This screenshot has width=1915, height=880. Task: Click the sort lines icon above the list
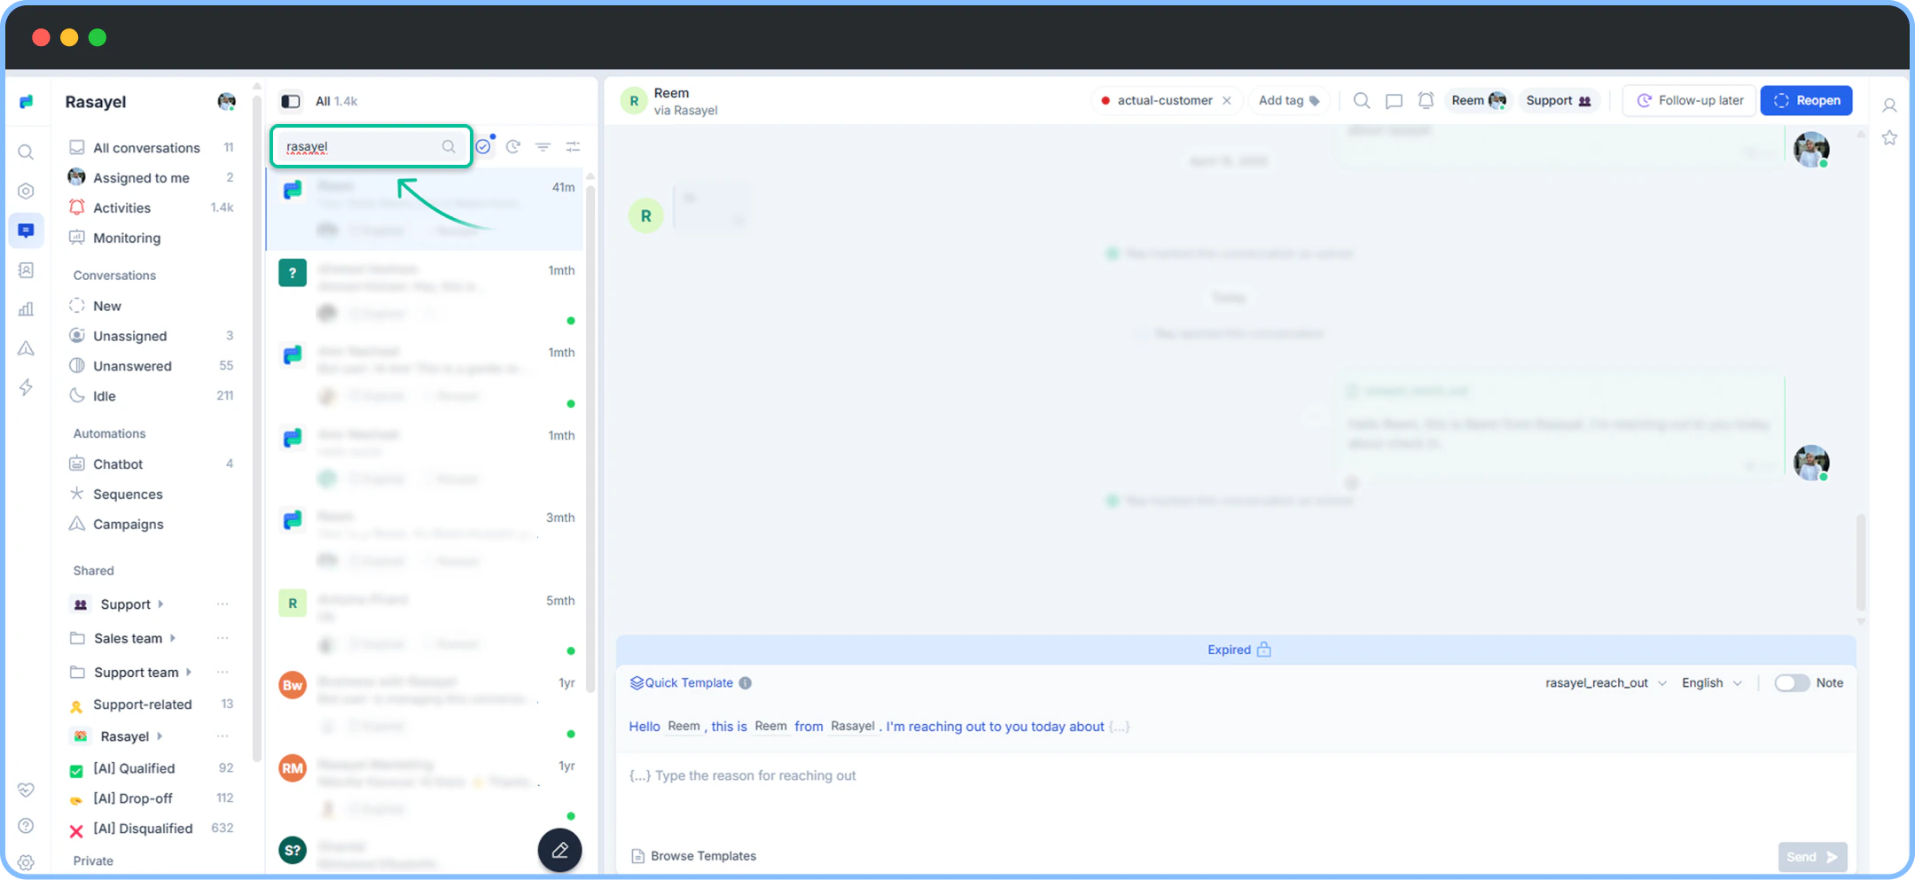point(543,146)
